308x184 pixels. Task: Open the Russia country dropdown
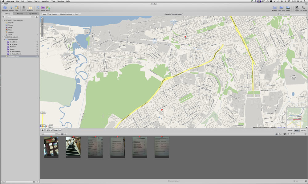(55, 14)
